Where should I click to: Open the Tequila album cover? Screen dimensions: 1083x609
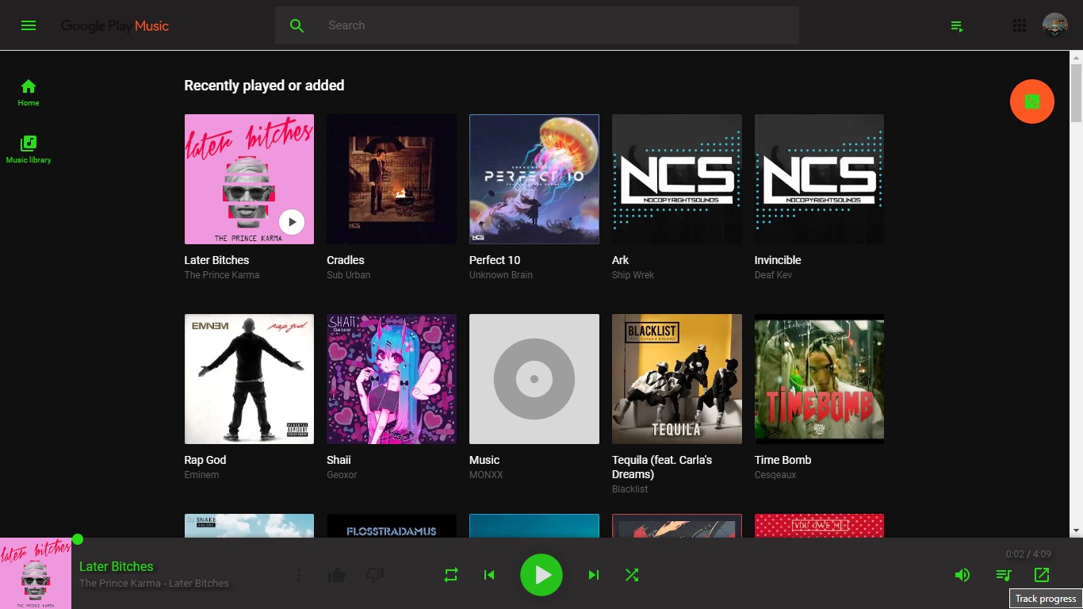click(677, 379)
